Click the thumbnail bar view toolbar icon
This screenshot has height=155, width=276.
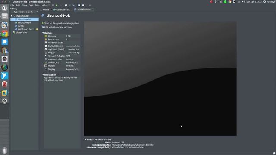point(82,5)
